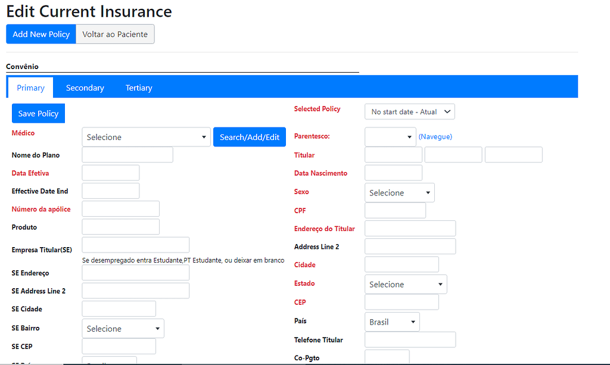Image resolution: width=610 pixels, height=365 pixels.
Task: Click the CPF input field
Action: coord(394,210)
